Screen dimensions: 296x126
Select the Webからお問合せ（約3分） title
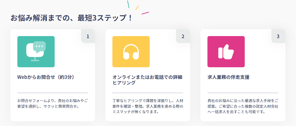click(x=46, y=77)
